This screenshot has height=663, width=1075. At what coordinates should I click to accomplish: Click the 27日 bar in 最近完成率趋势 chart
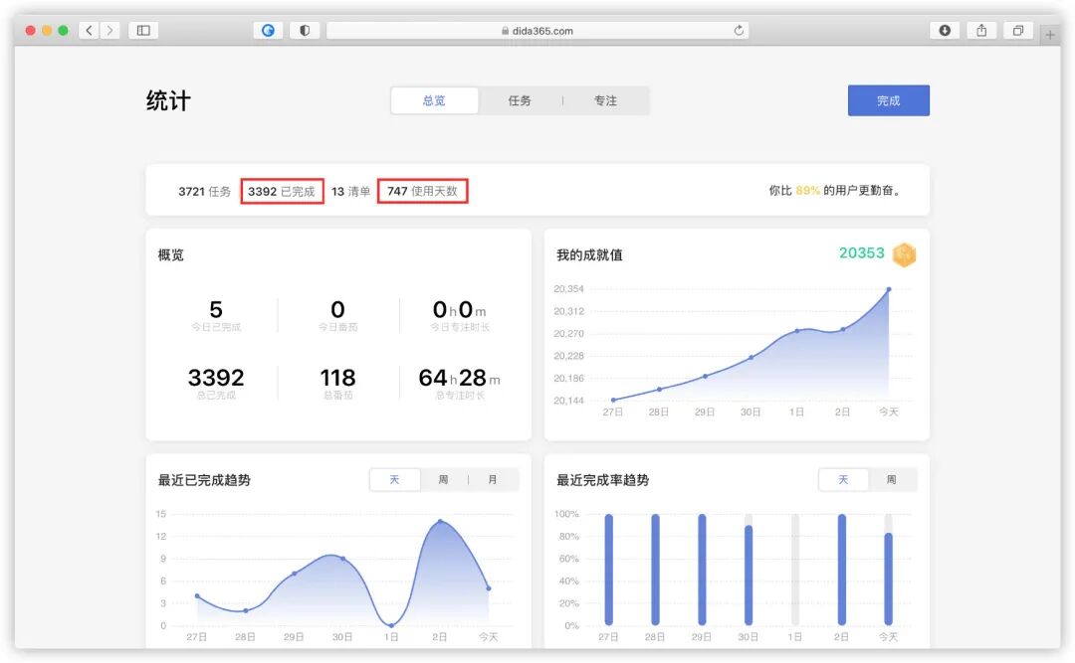tap(609, 570)
